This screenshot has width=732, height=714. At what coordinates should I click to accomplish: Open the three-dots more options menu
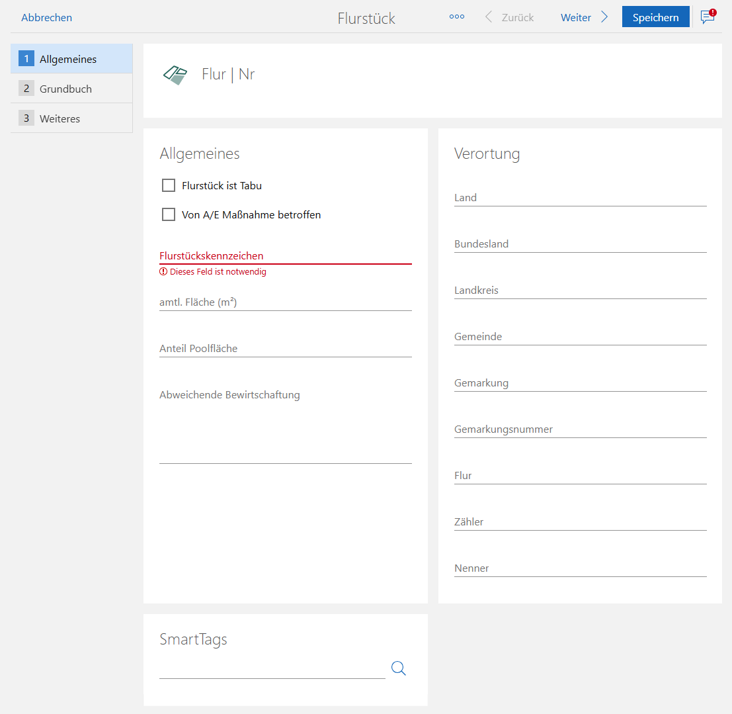pos(456,17)
